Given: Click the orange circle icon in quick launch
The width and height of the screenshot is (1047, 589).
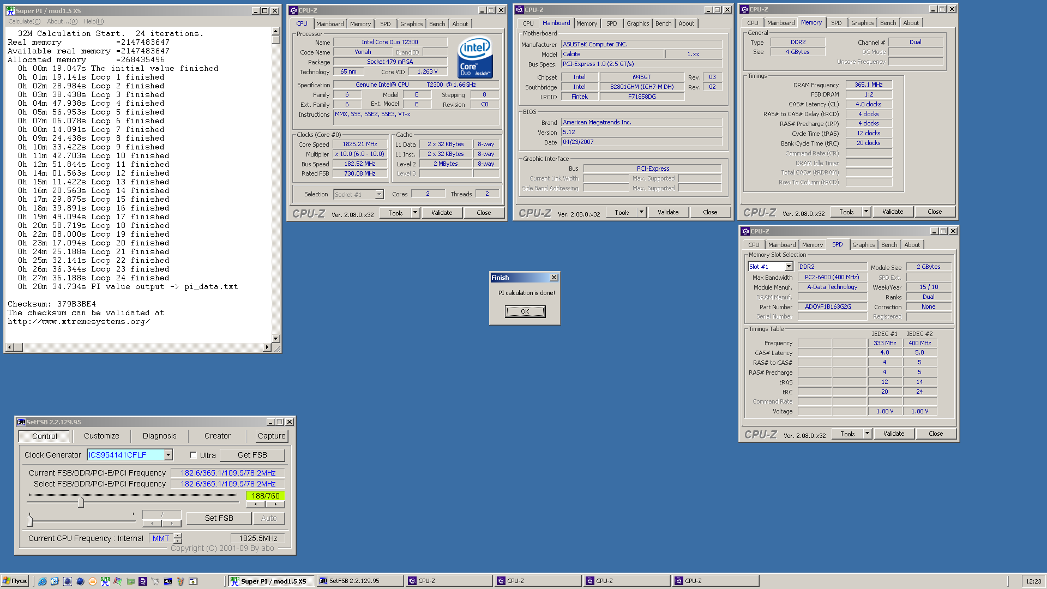Looking at the screenshot, I should click(x=92, y=581).
